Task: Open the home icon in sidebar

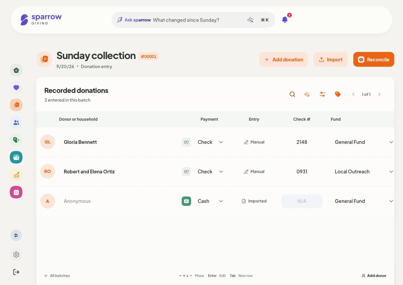Action: pyautogui.click(x=16, y=70)
